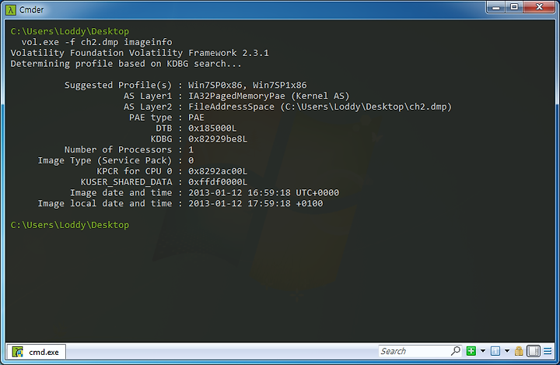The width and height of the screenshot is (560, 365).
Task: Close the Cmder window
Action: [x=540, y=7]
